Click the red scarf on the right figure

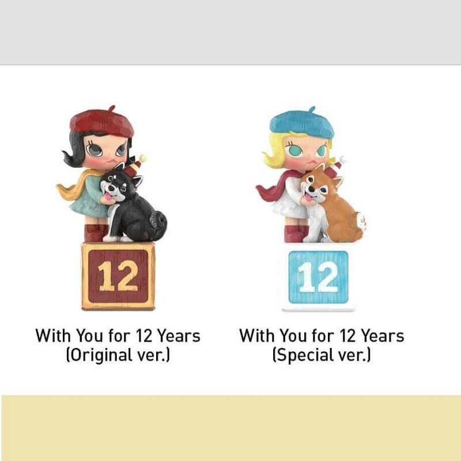[278, 185]
